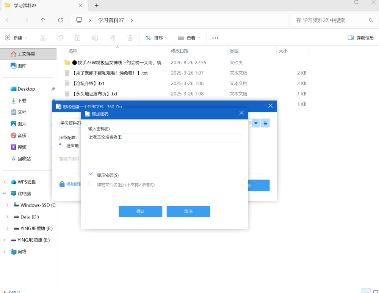Image resolution: width=379 pixels, height=293 pixels.
Task: Go back with the back arrow
Action: pyautogui.click(x=8, y=20)
